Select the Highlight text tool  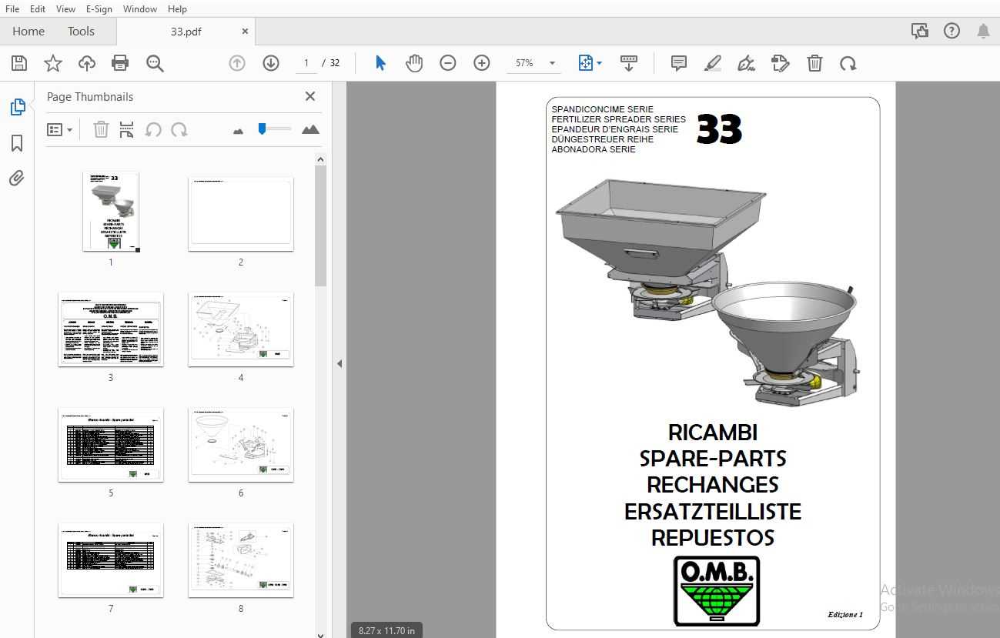coord(712,63)
